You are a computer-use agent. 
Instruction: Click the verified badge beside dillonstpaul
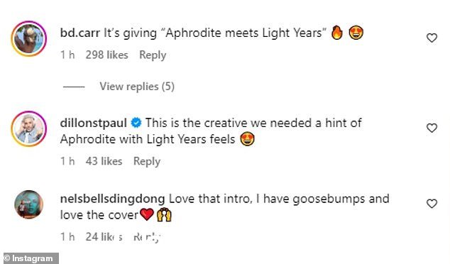(136, 123)
